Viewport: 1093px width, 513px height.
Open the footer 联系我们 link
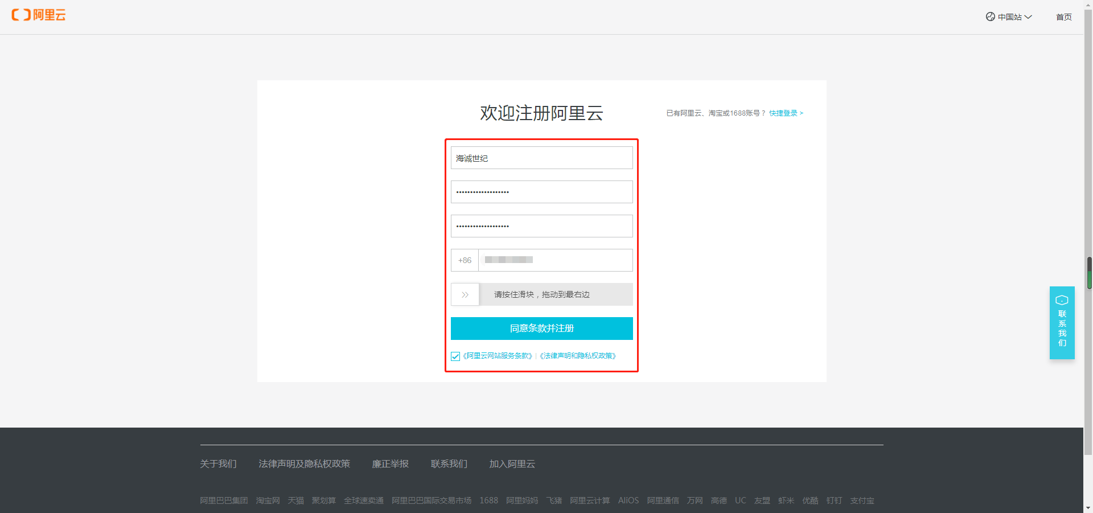(449, 464)
